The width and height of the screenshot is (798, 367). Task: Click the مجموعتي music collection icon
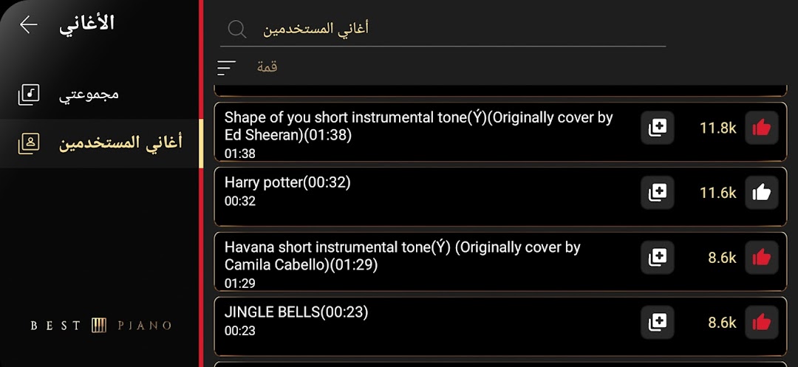29,95
